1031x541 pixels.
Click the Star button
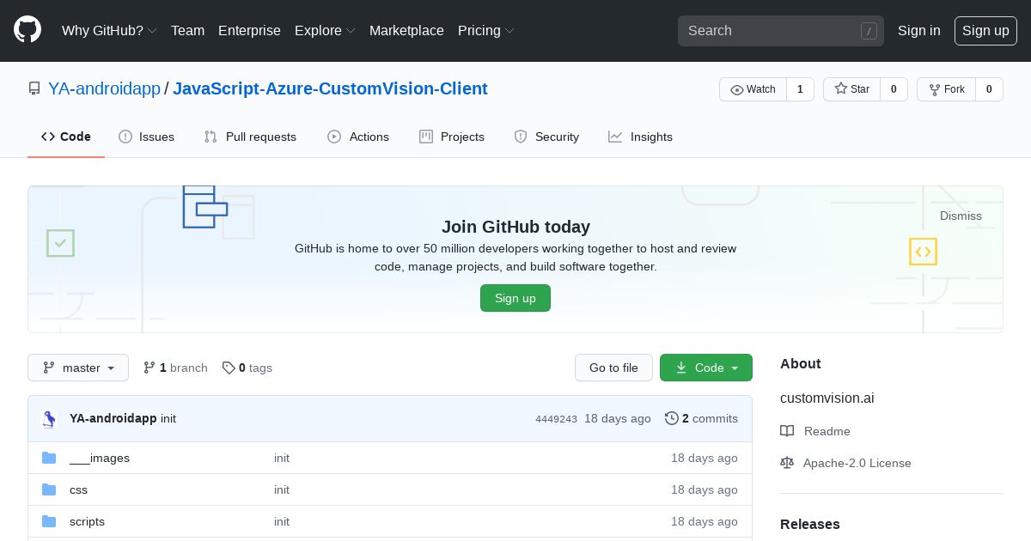click(x=851, y=89)
